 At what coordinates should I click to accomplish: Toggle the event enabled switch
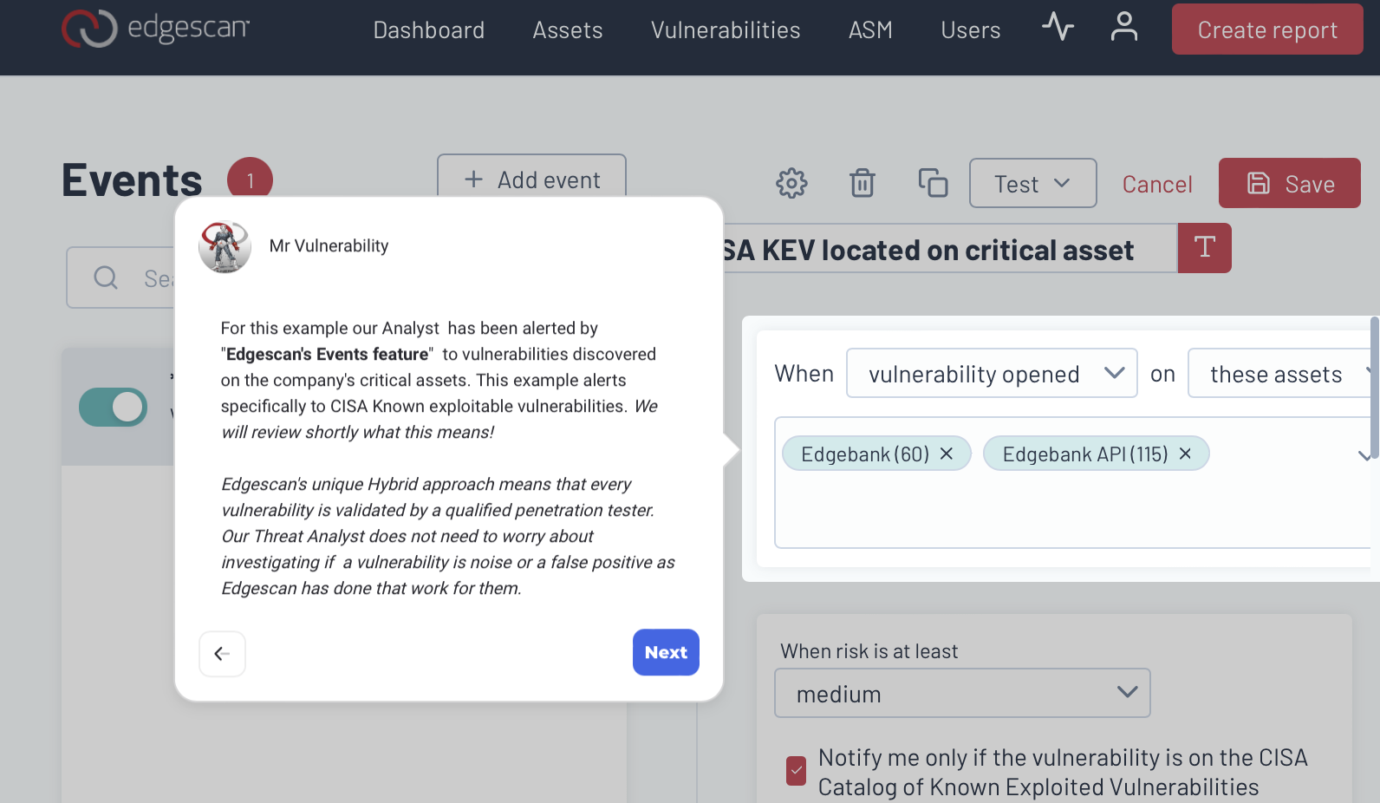click(113, 407)
